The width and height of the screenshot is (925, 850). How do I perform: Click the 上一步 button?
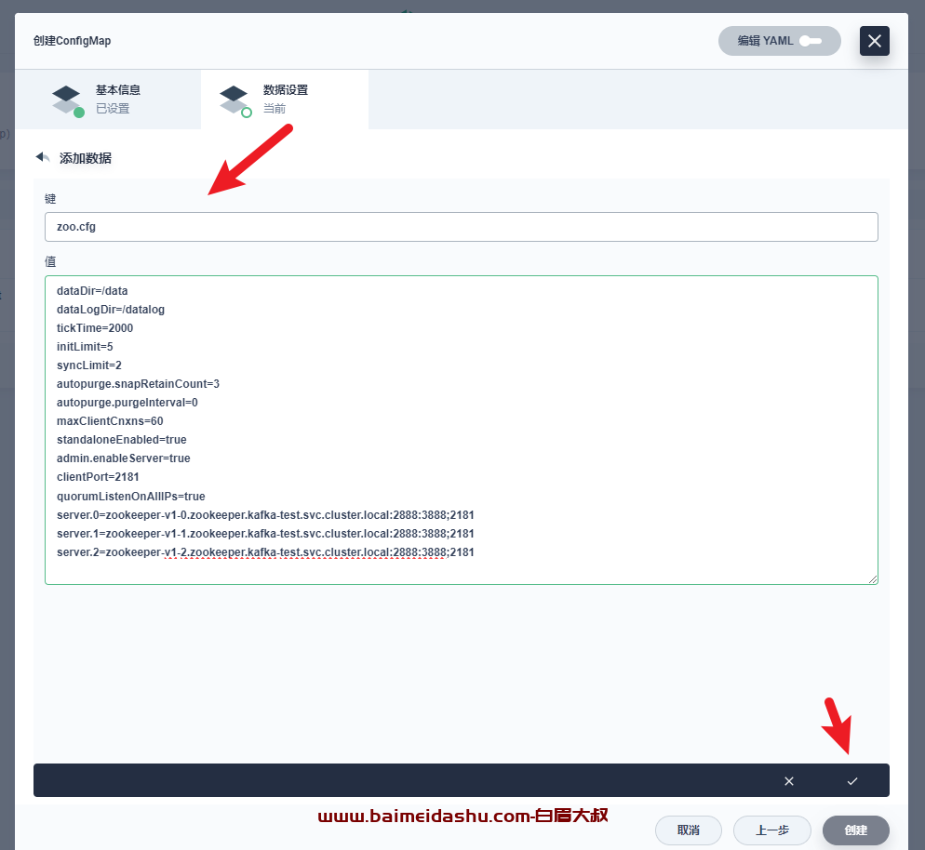(772, 830)
